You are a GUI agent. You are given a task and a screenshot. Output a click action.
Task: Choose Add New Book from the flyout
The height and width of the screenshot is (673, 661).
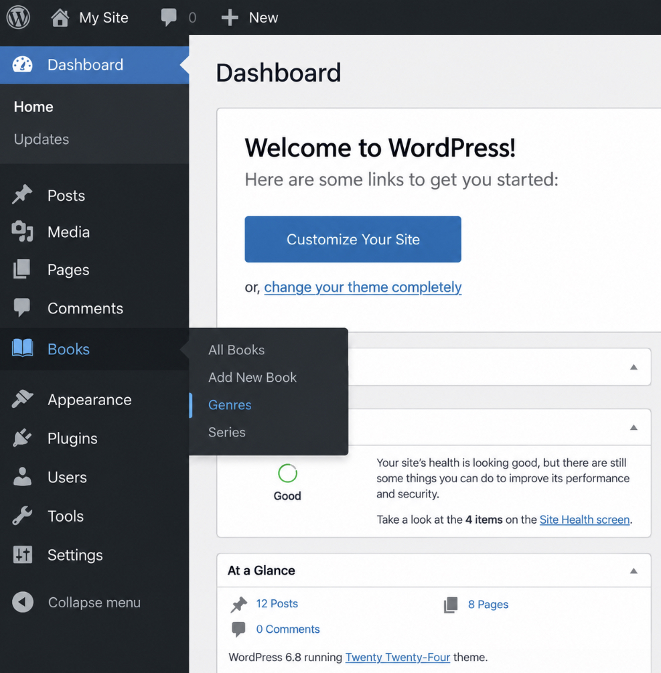coord(252,377)
